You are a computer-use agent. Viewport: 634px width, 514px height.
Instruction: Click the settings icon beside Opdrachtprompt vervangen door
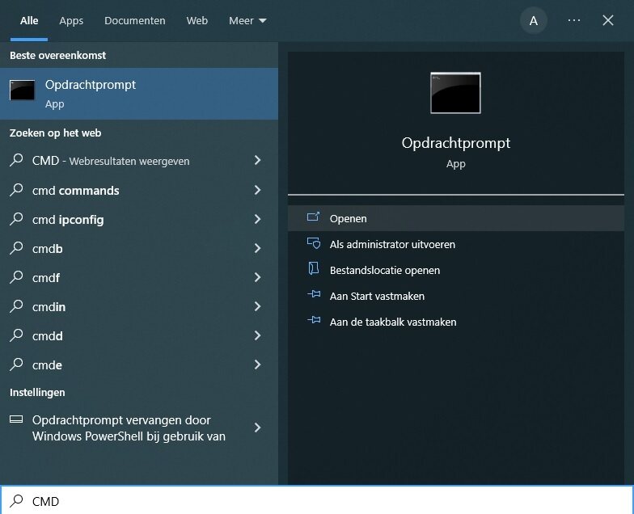coord(16,419)
